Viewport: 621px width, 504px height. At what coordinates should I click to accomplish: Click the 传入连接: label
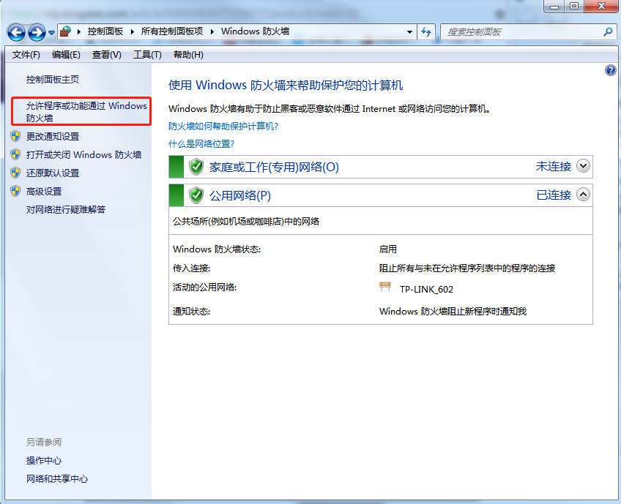[x=191, y=268]
